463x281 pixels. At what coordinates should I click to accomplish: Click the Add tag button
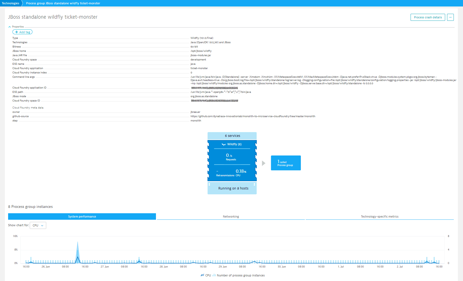[x=22, y=32]
